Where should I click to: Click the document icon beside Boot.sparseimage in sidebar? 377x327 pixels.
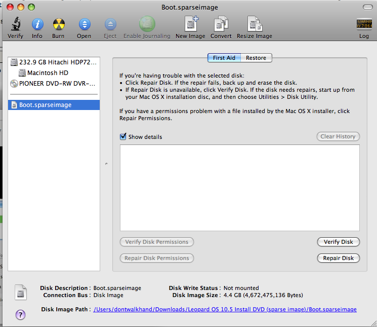click(x=14, y=105)
